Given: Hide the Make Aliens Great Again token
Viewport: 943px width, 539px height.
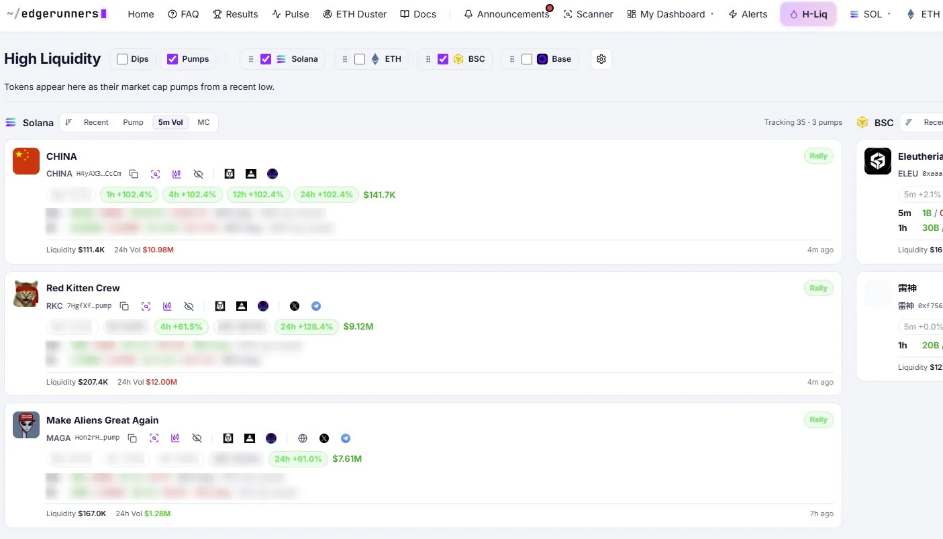Looking at the screenshot, I should [197, 438].
